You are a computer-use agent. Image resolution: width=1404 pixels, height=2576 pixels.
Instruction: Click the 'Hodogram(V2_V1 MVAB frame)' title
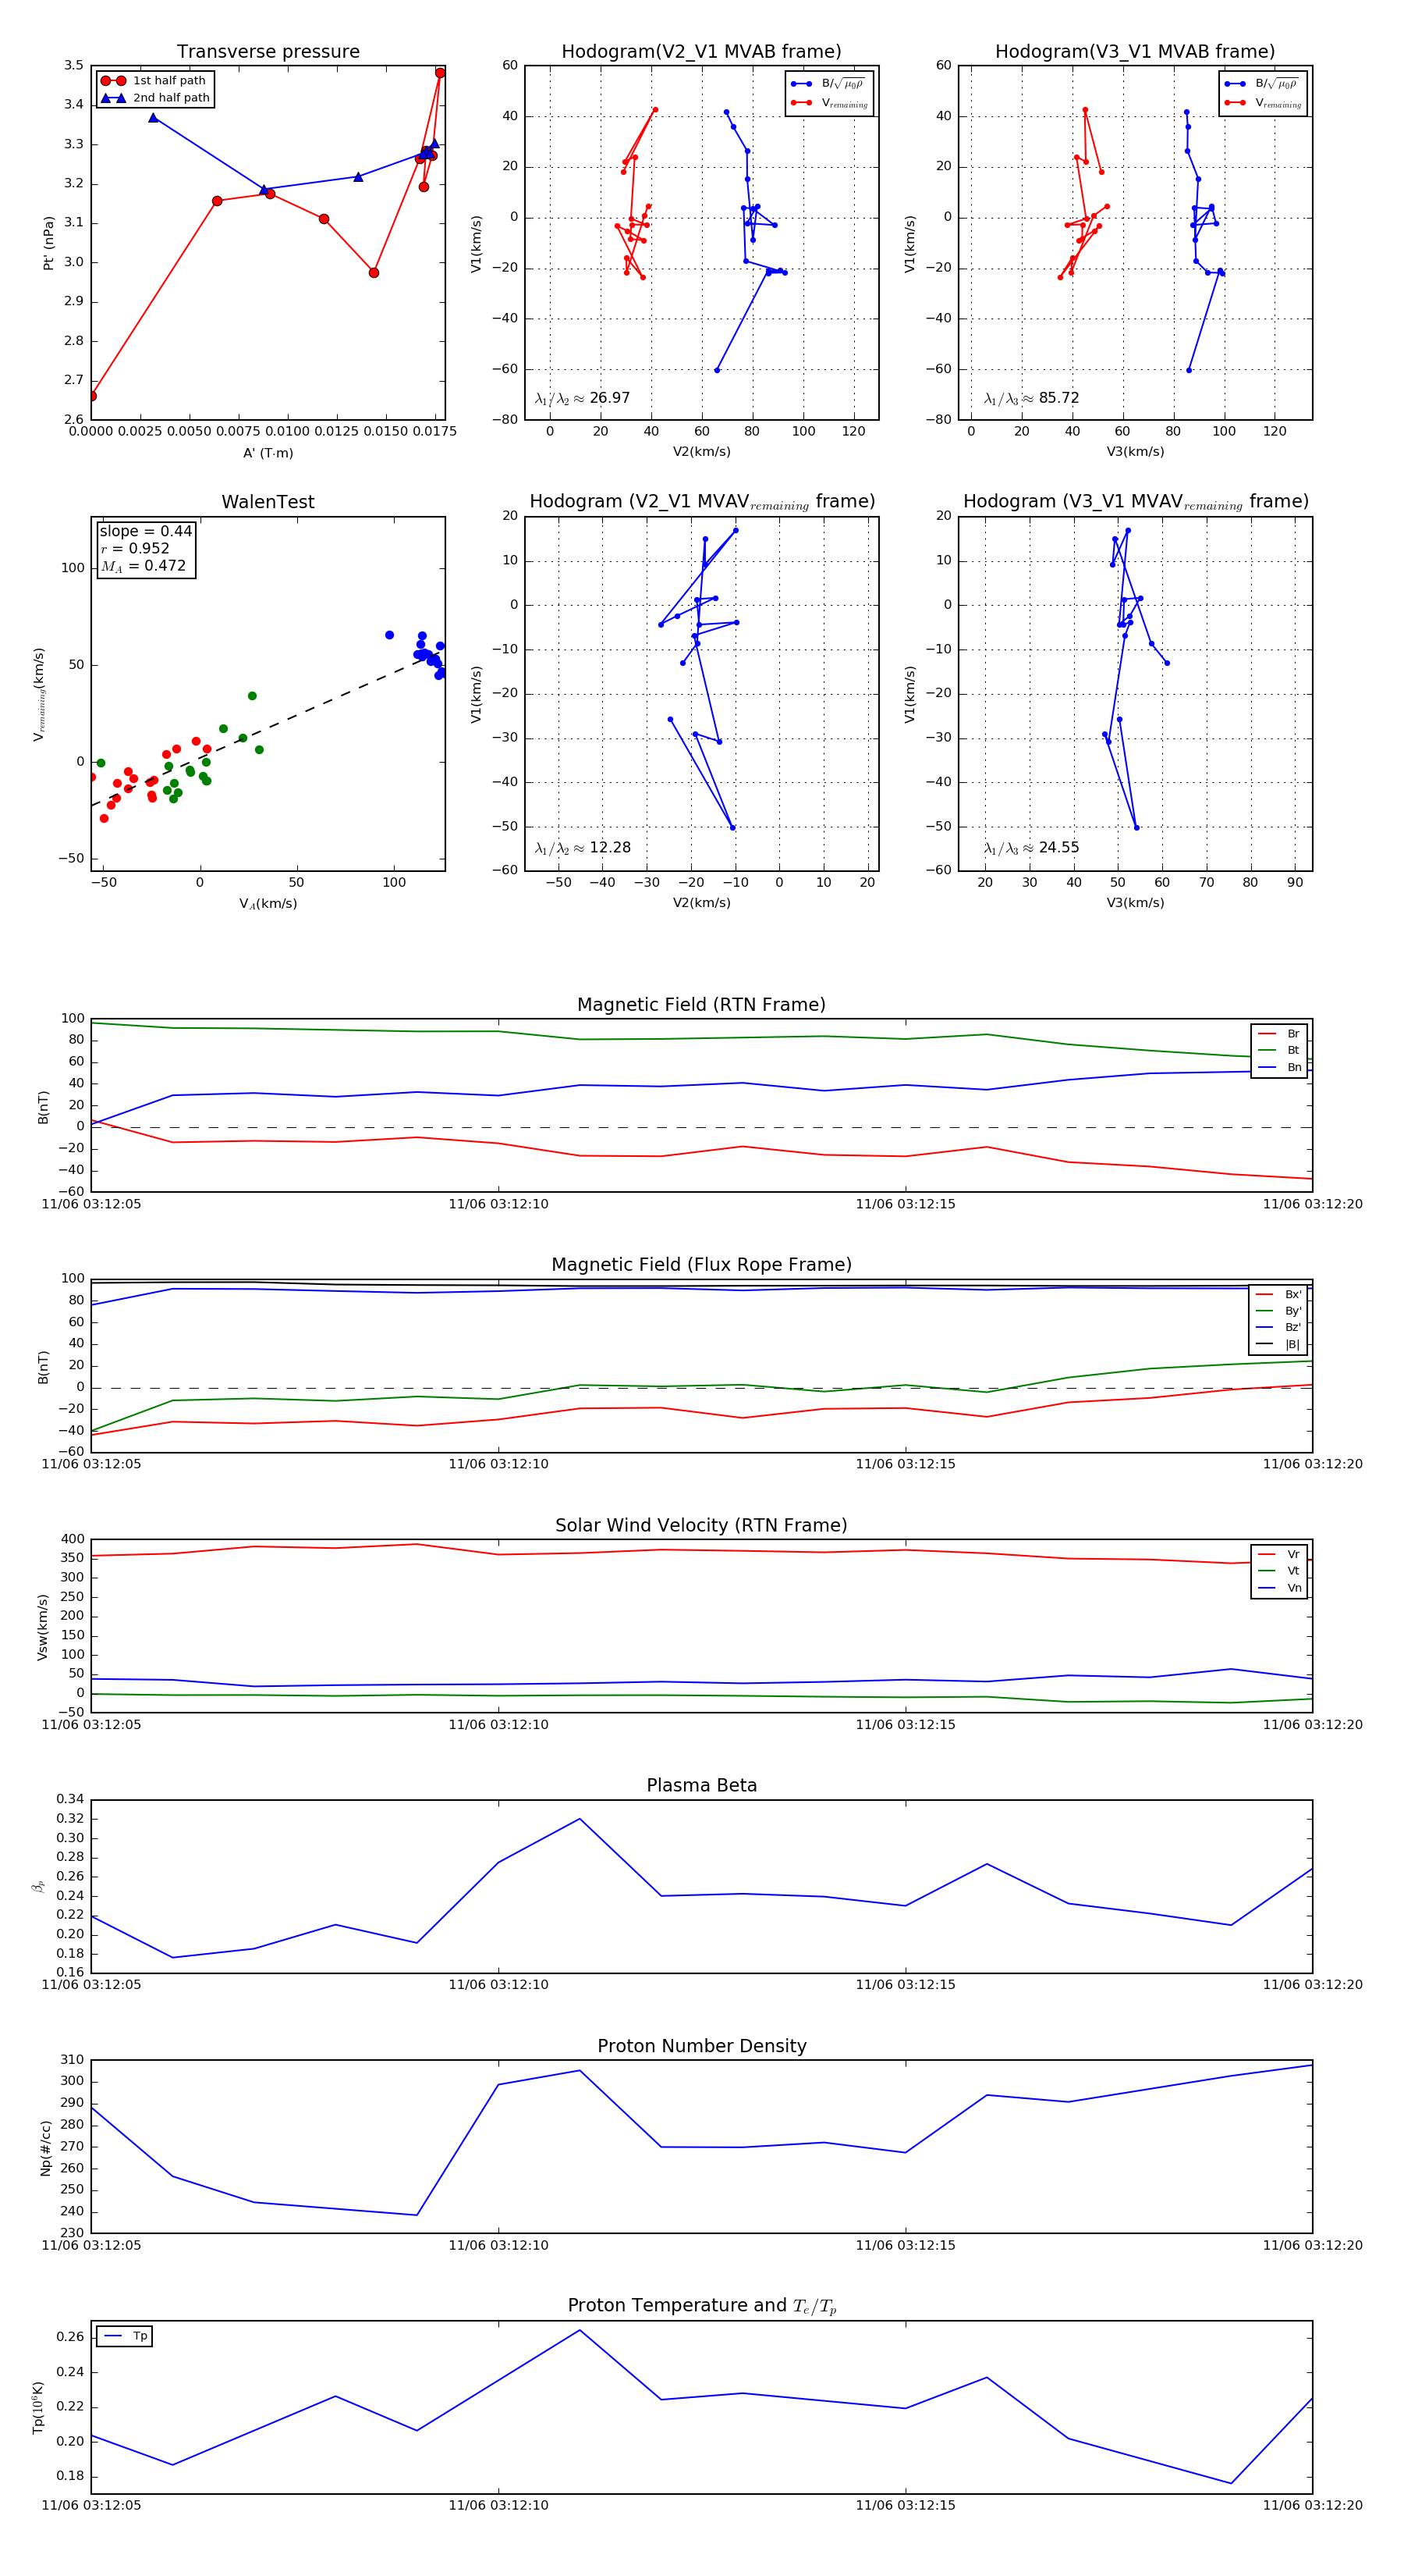tap(701, 52)
